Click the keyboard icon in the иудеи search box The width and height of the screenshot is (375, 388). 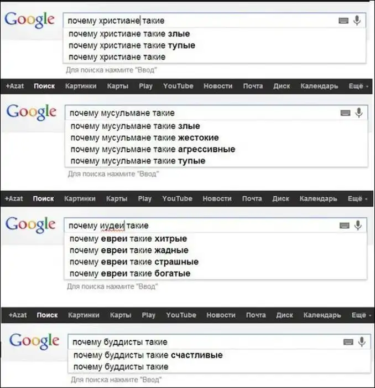(x=344, y=226)
